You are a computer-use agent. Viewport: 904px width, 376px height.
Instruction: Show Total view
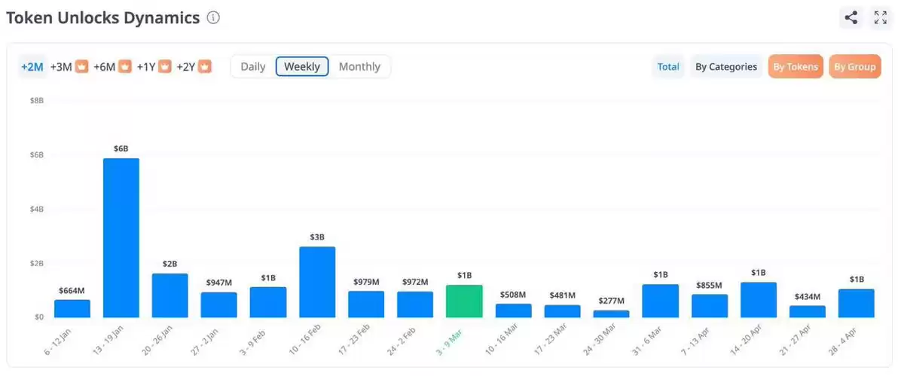click(668, 66)
